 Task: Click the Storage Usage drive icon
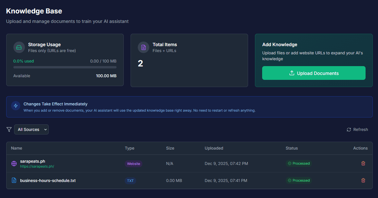(x=19, y=47)
